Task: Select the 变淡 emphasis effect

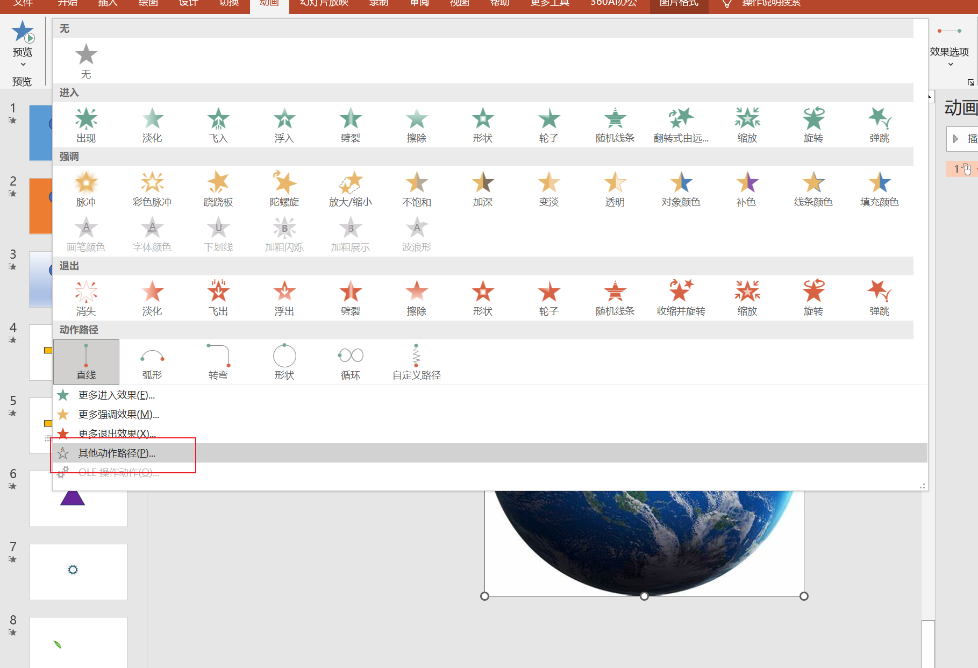Action: [x=549, y=189]
